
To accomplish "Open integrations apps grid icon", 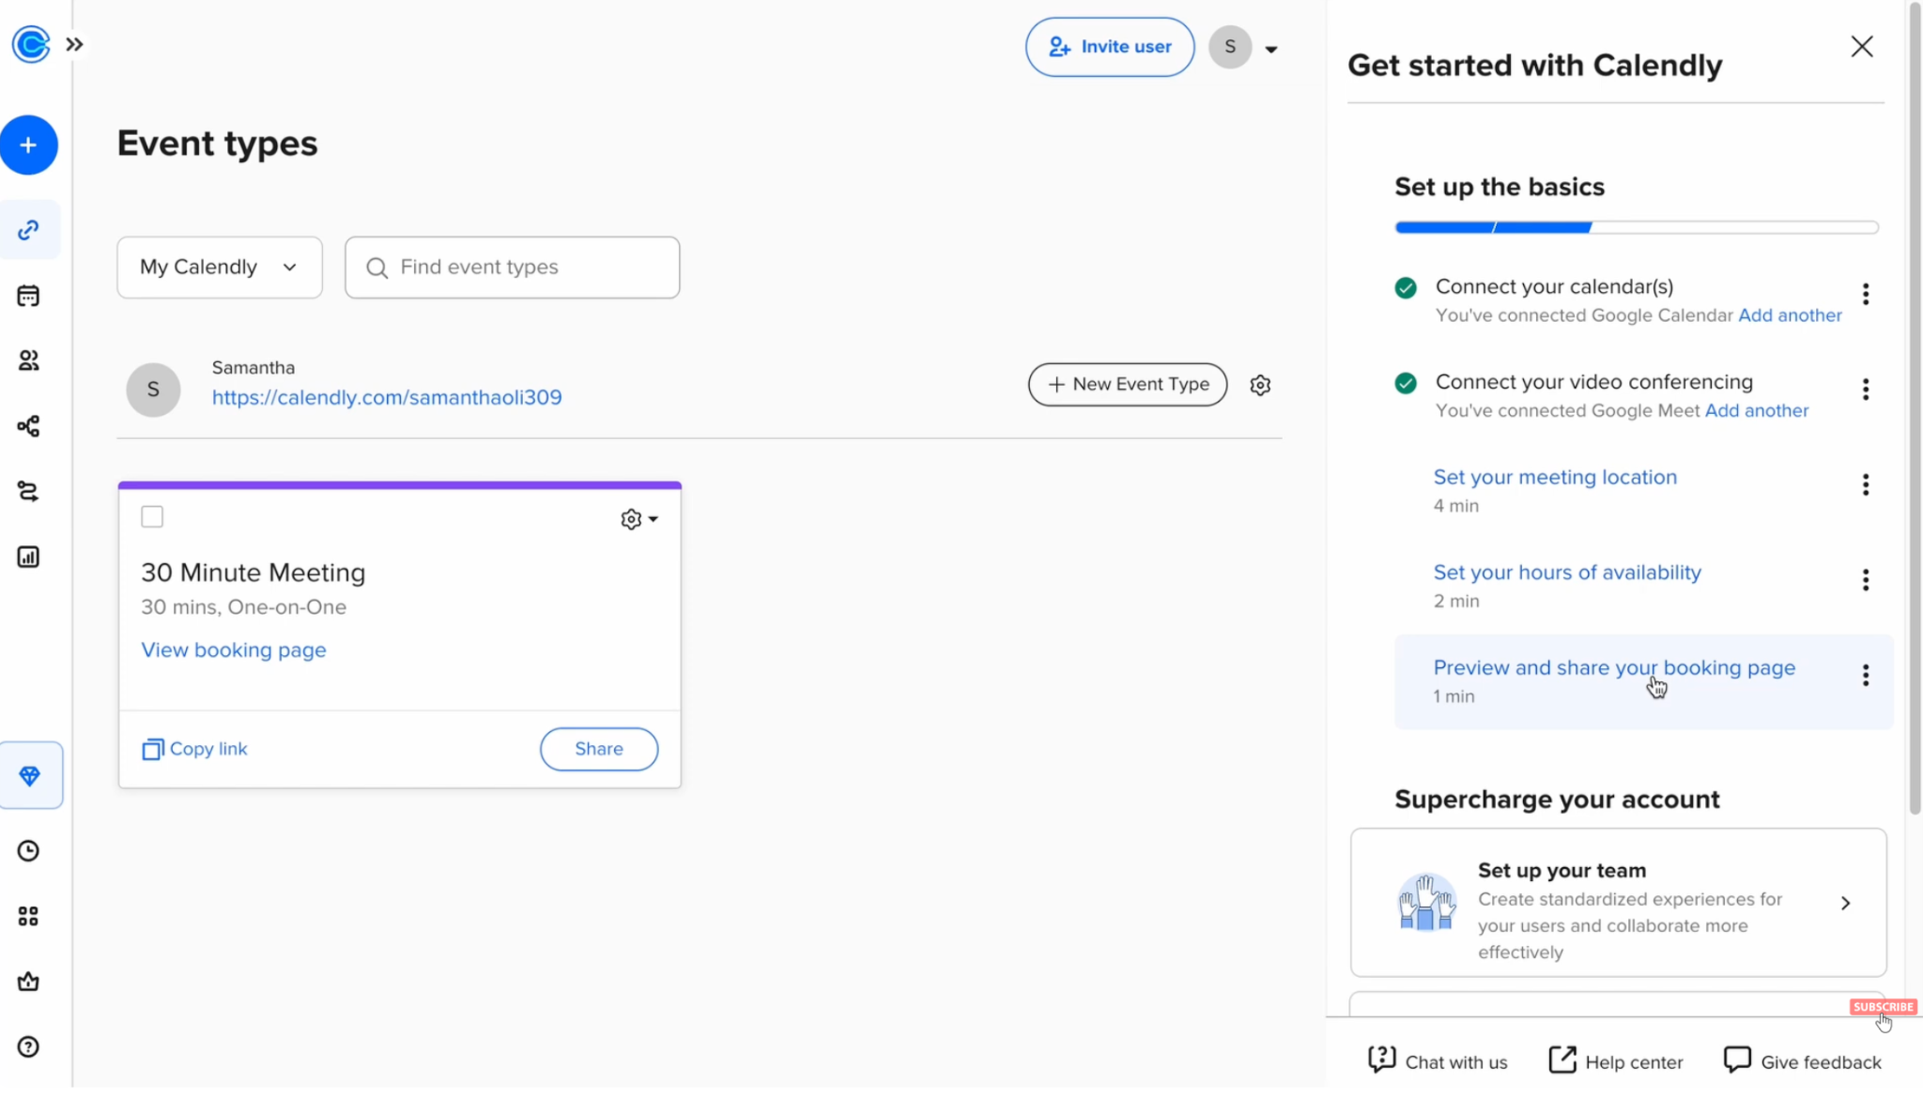I will (29, 916).
